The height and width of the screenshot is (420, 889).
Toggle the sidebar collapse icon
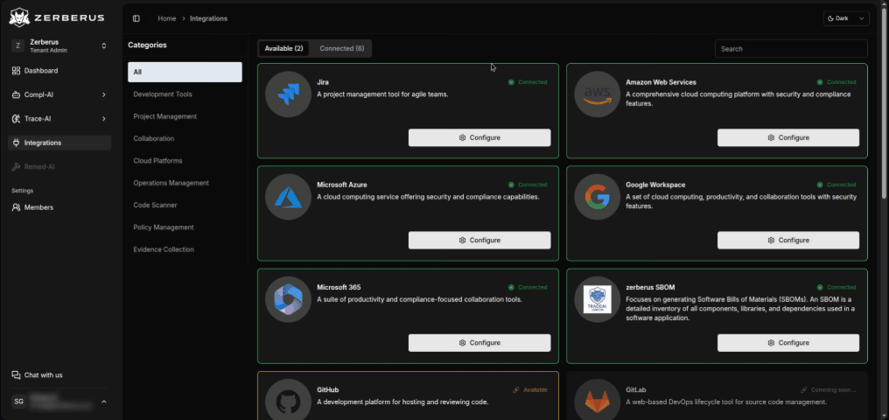(x=136, y=18)
